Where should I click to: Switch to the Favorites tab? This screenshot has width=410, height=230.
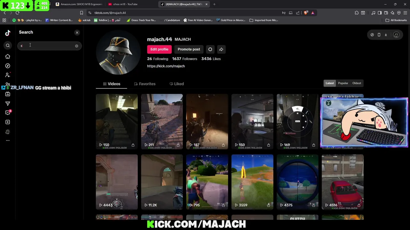[x=145, y=84]
